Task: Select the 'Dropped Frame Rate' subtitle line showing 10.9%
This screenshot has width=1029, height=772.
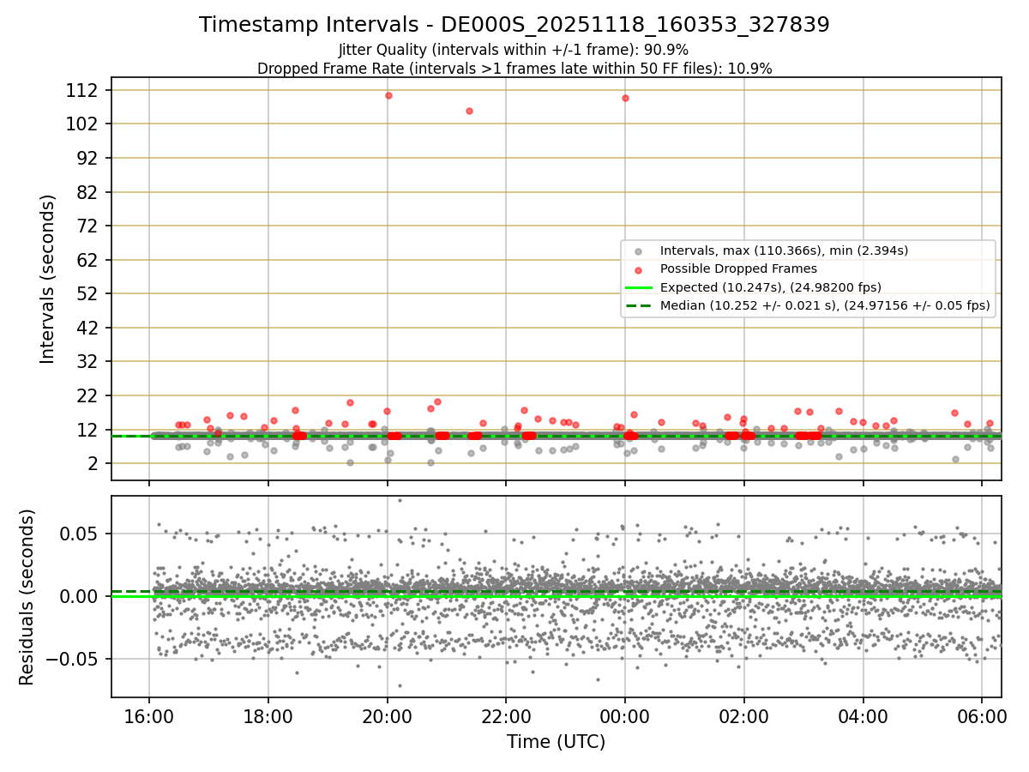Action: tap(514, 69)
